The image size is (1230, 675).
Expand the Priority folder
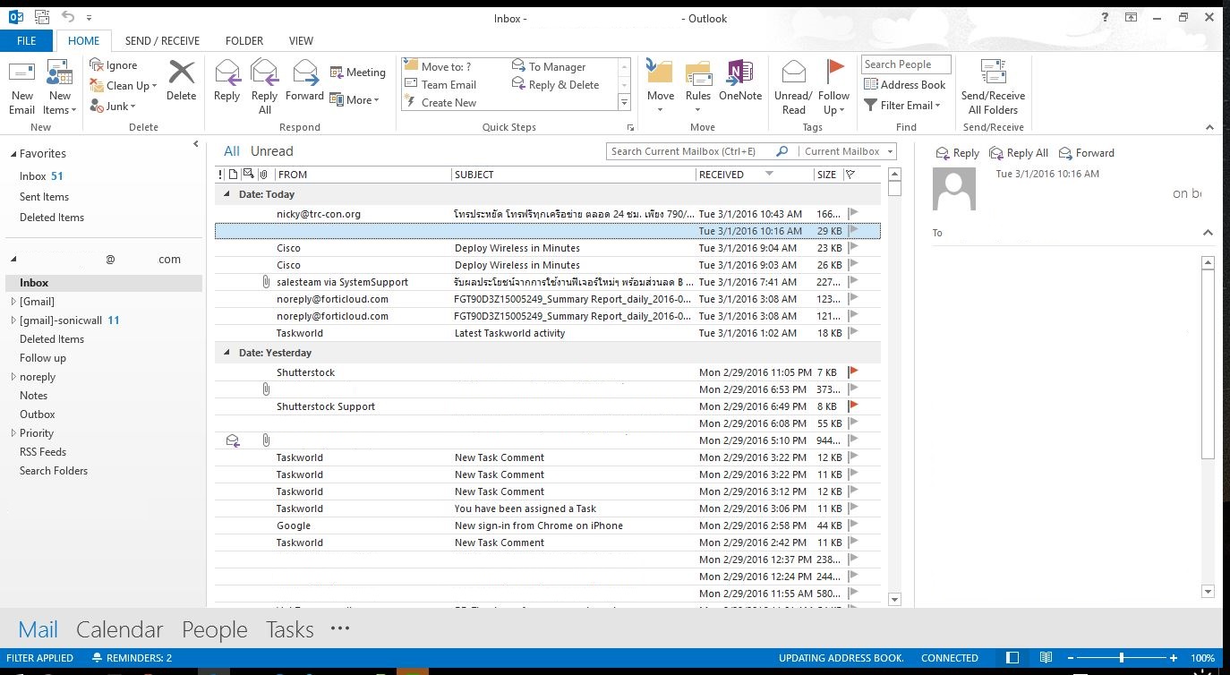pos(13,433)
